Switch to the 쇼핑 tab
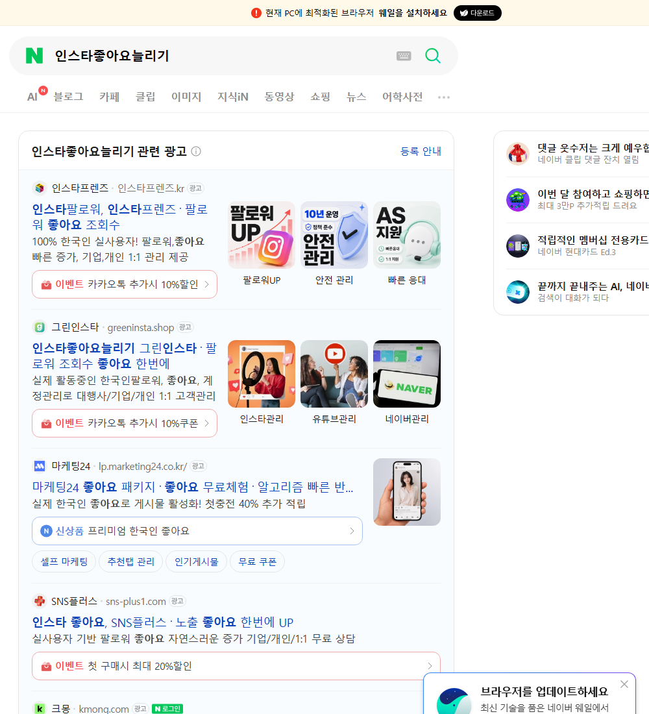Screen dimensions: 649x714 320,97
